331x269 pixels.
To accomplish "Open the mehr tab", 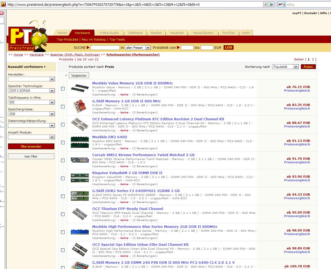I will [246, 33].
